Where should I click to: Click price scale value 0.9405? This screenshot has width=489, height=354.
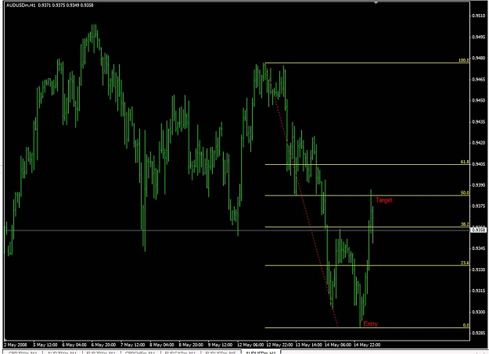point(478,164)
